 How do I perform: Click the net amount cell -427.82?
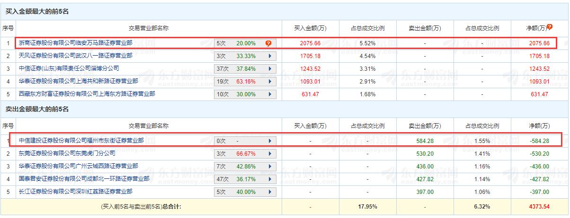pos(539,179)
